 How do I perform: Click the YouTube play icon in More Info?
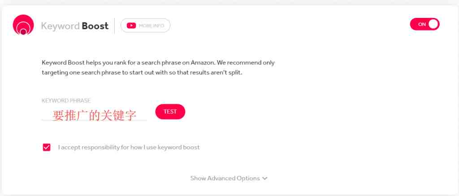[131, 26]
